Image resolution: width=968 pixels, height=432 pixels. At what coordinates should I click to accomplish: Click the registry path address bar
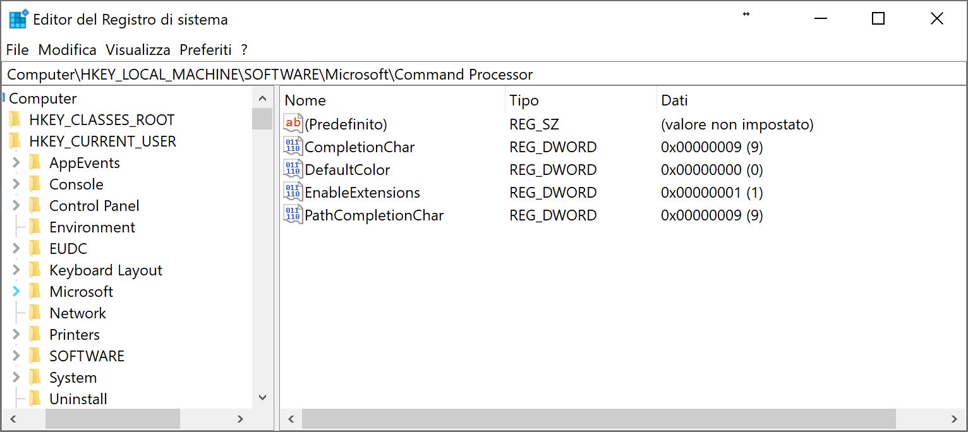(484, 75)
